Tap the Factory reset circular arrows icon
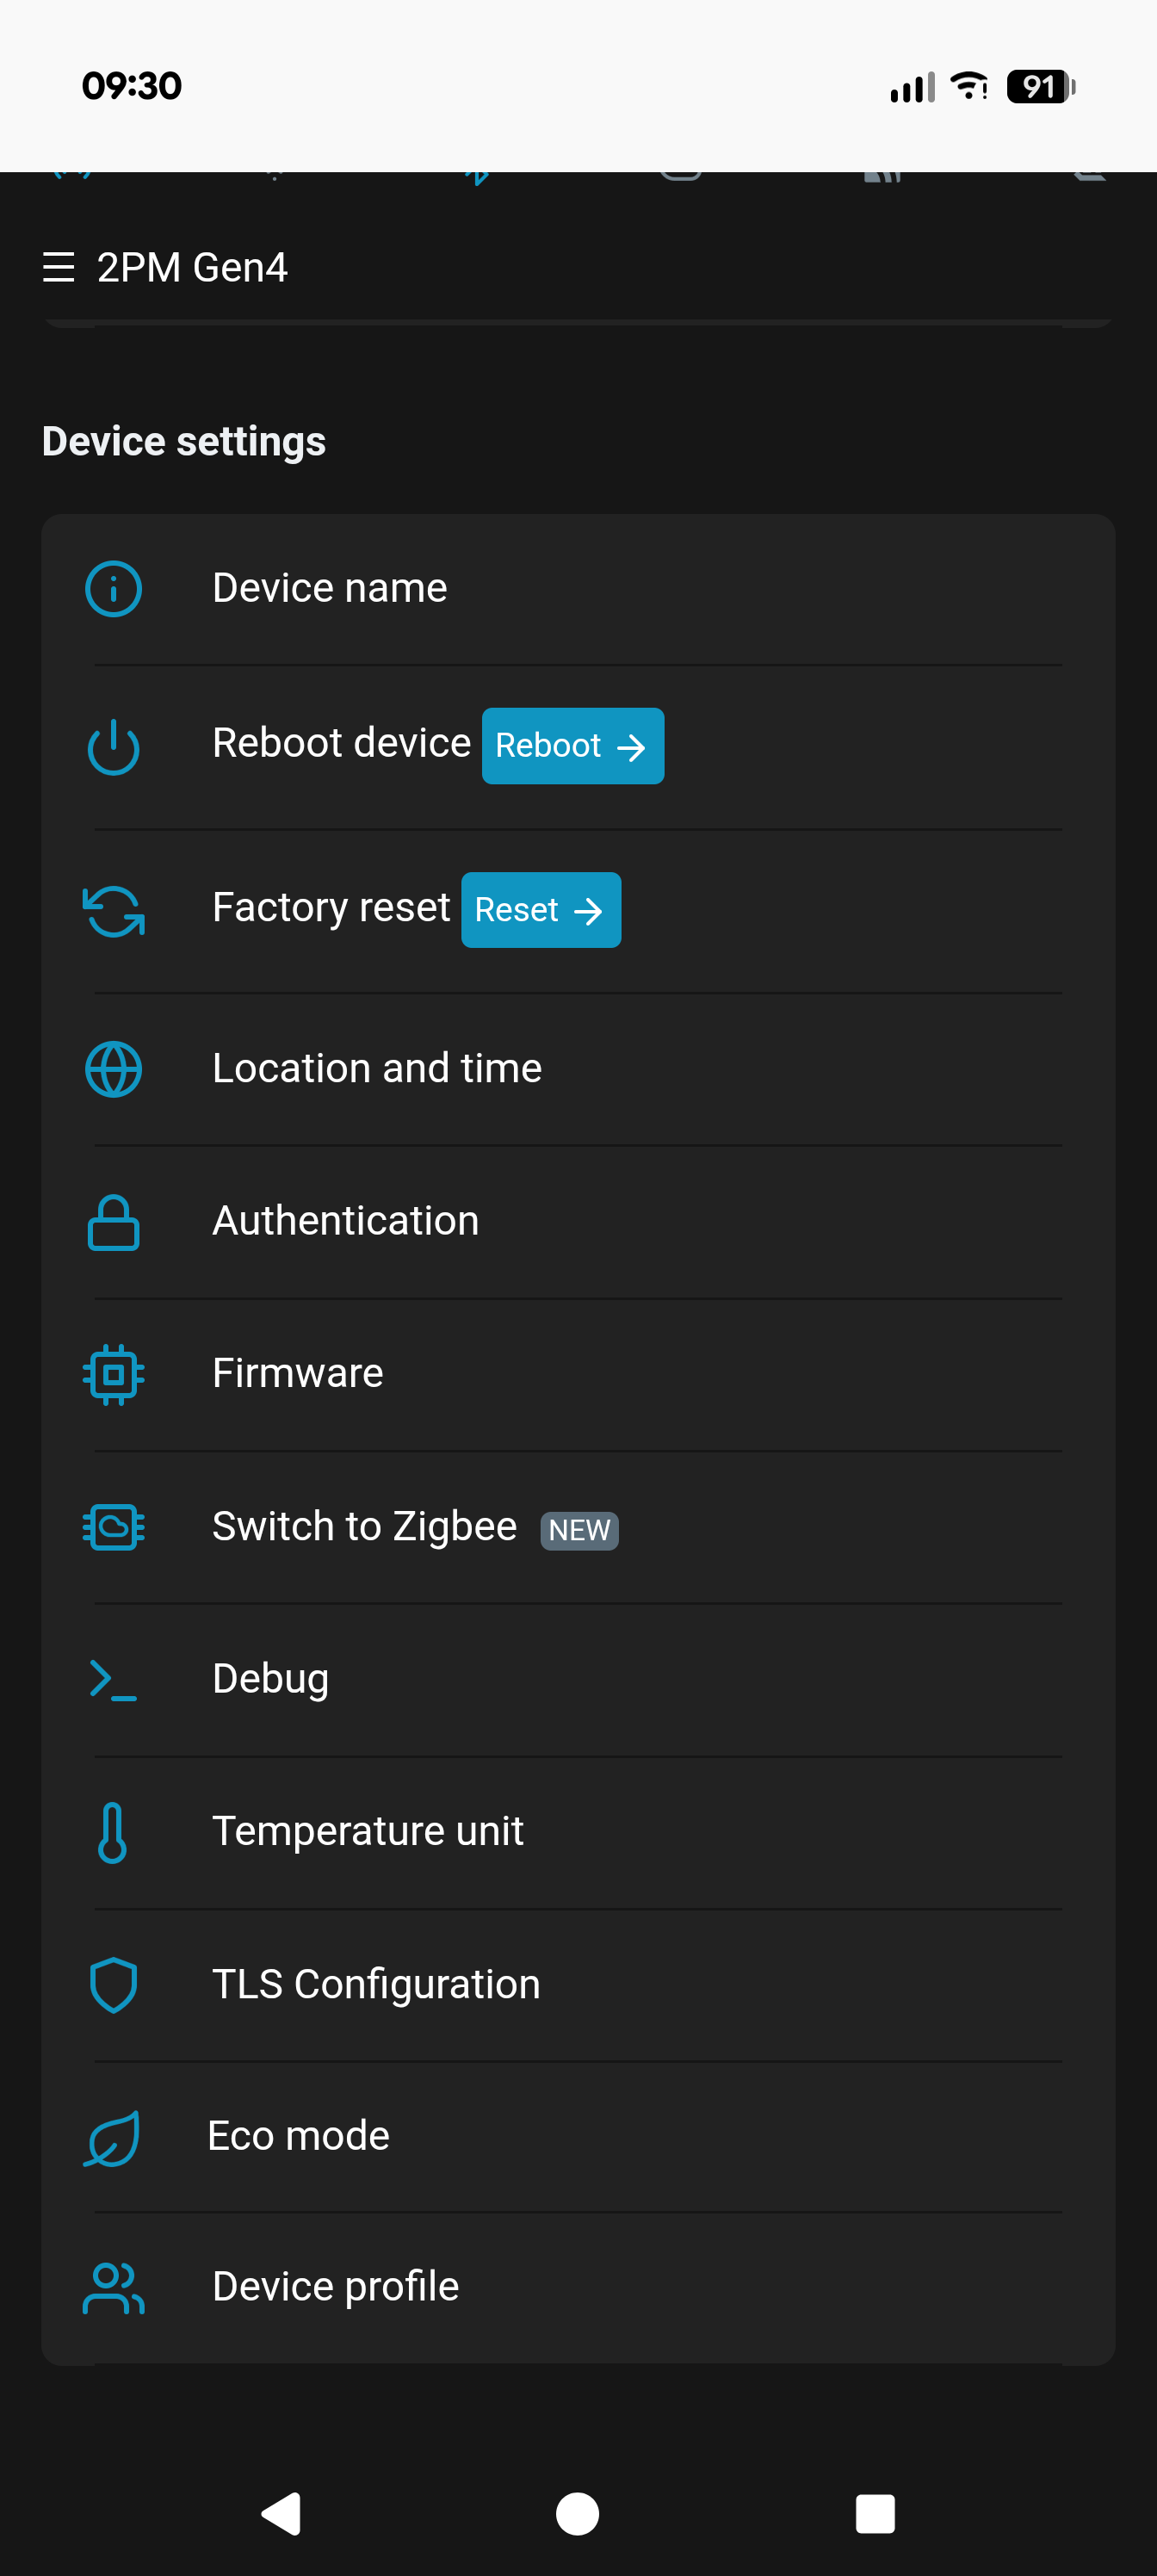 pos(113,911)
